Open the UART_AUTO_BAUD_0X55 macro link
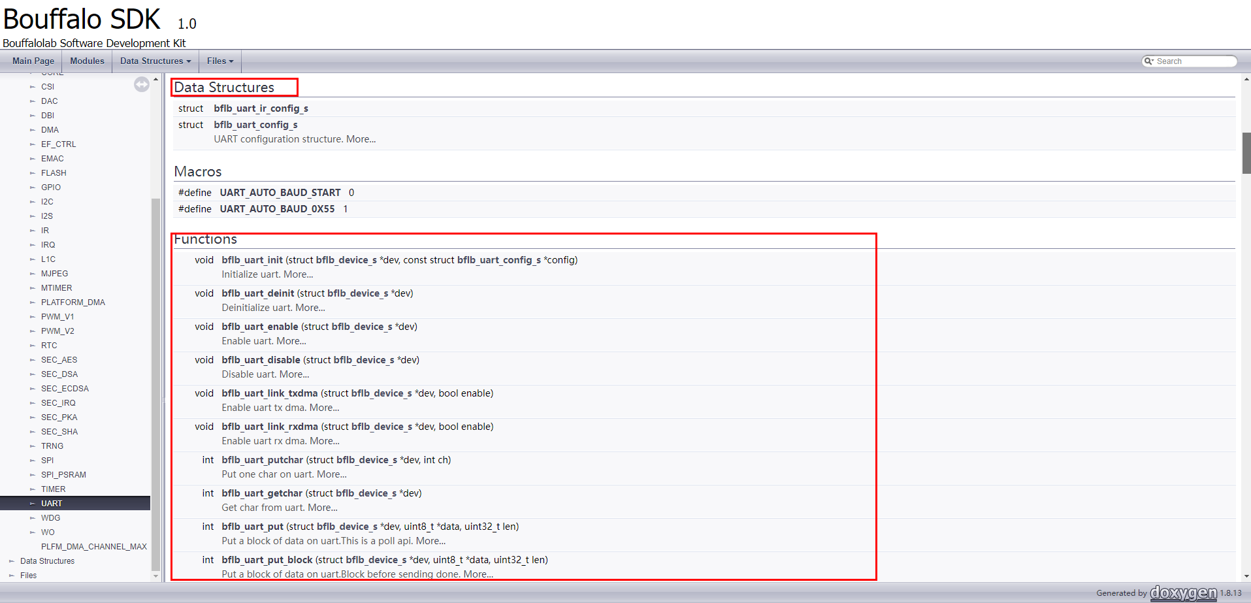The height and width of the screenshot is (603, 1251). 277,209
